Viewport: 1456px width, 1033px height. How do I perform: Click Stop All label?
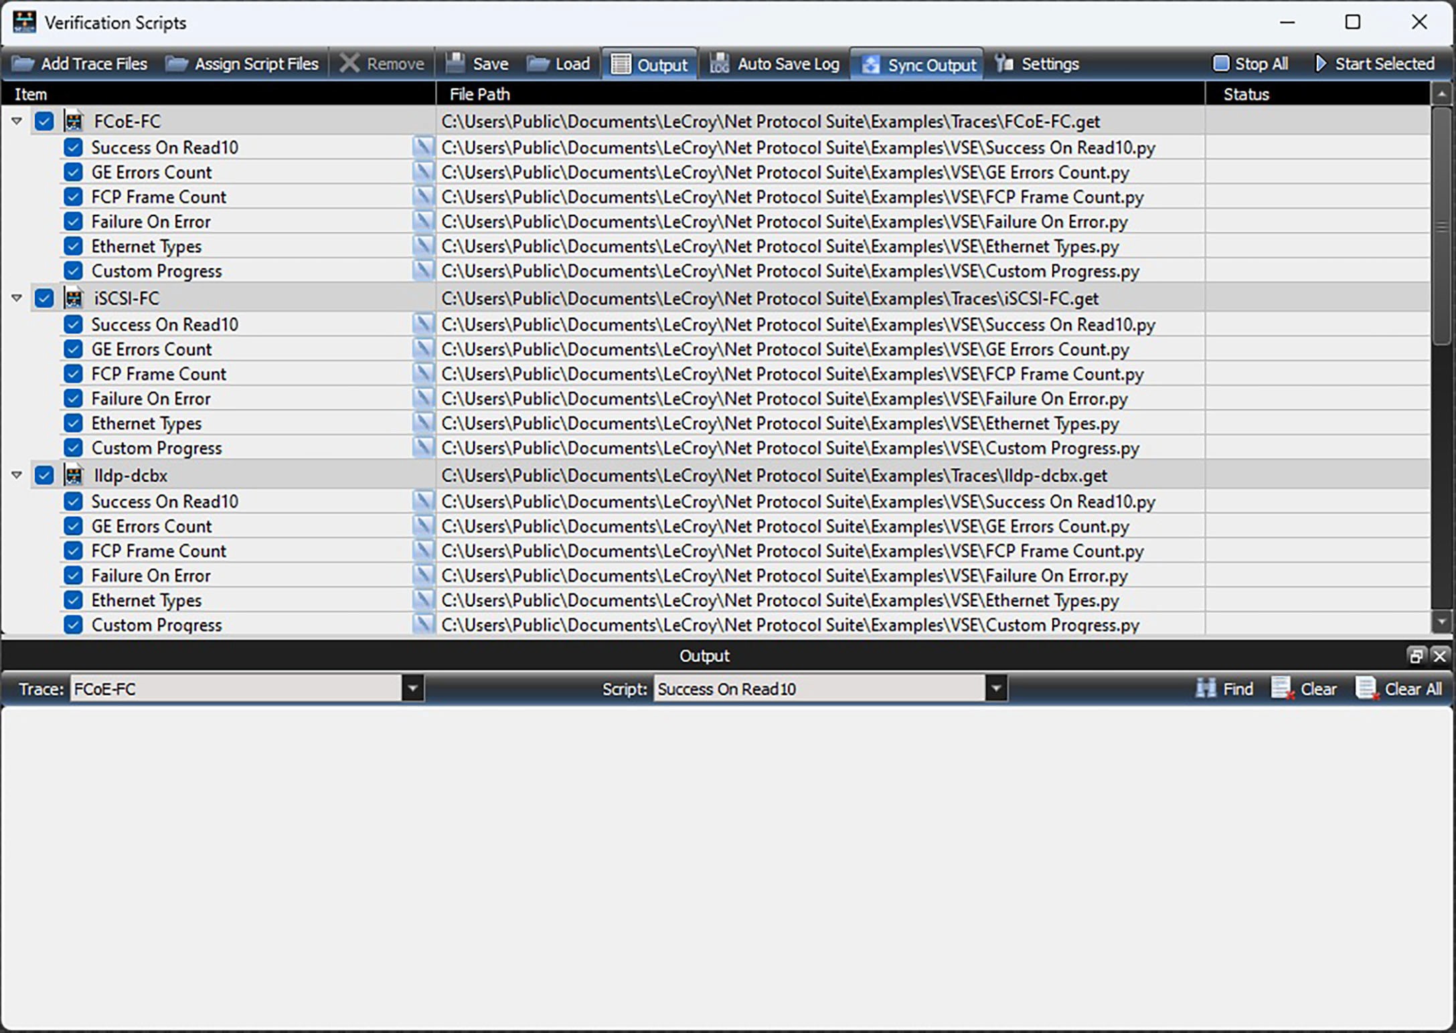tap(1261, 64)
